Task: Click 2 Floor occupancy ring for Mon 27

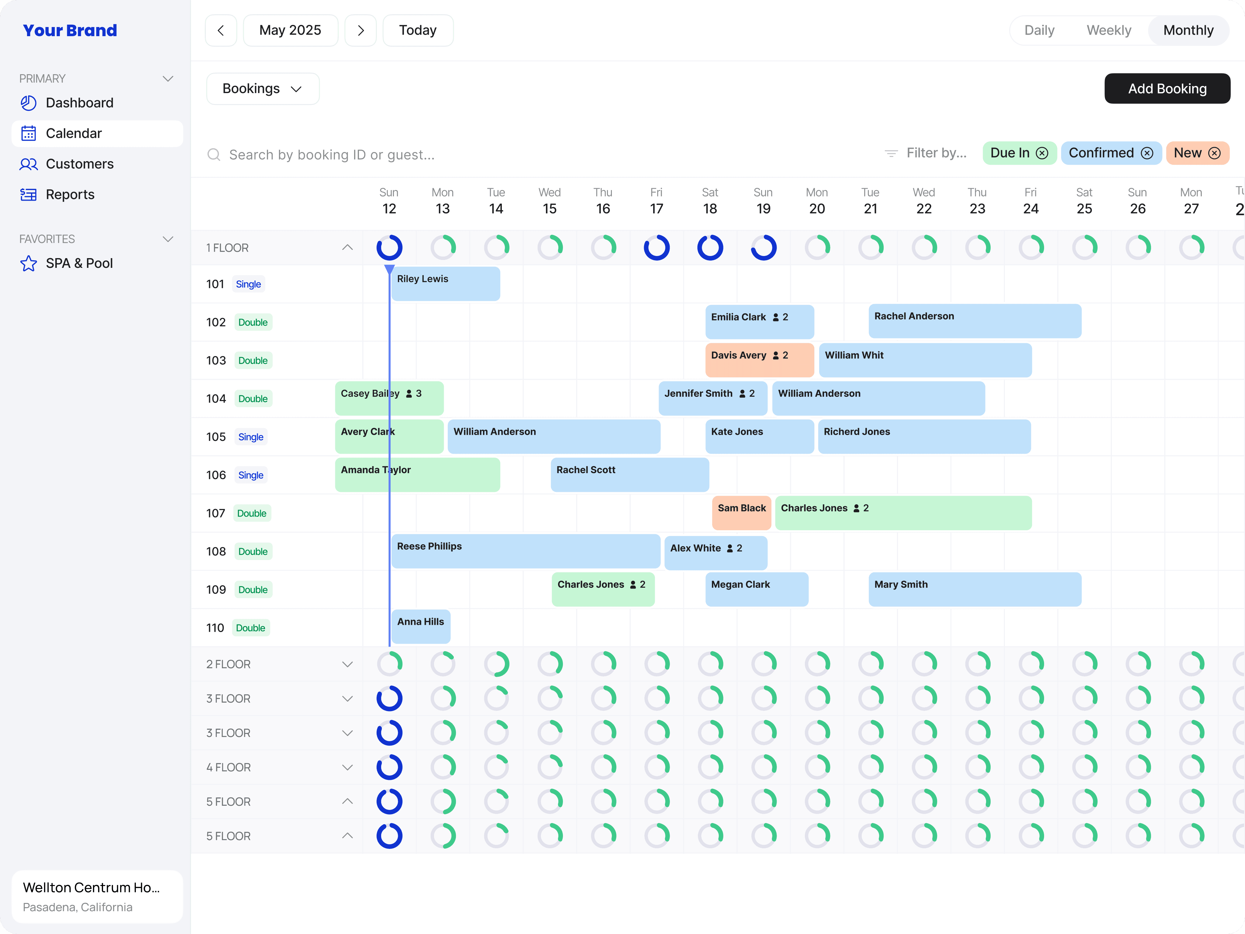Action: [x=1192, y=664]
